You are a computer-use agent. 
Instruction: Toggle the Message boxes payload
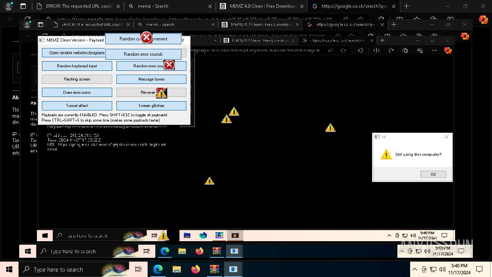151,79
